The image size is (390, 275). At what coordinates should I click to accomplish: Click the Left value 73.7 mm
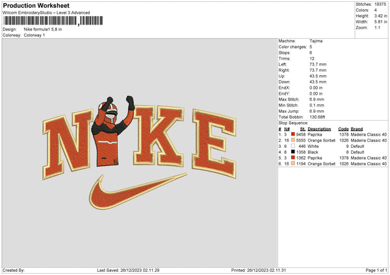point(318,64)
